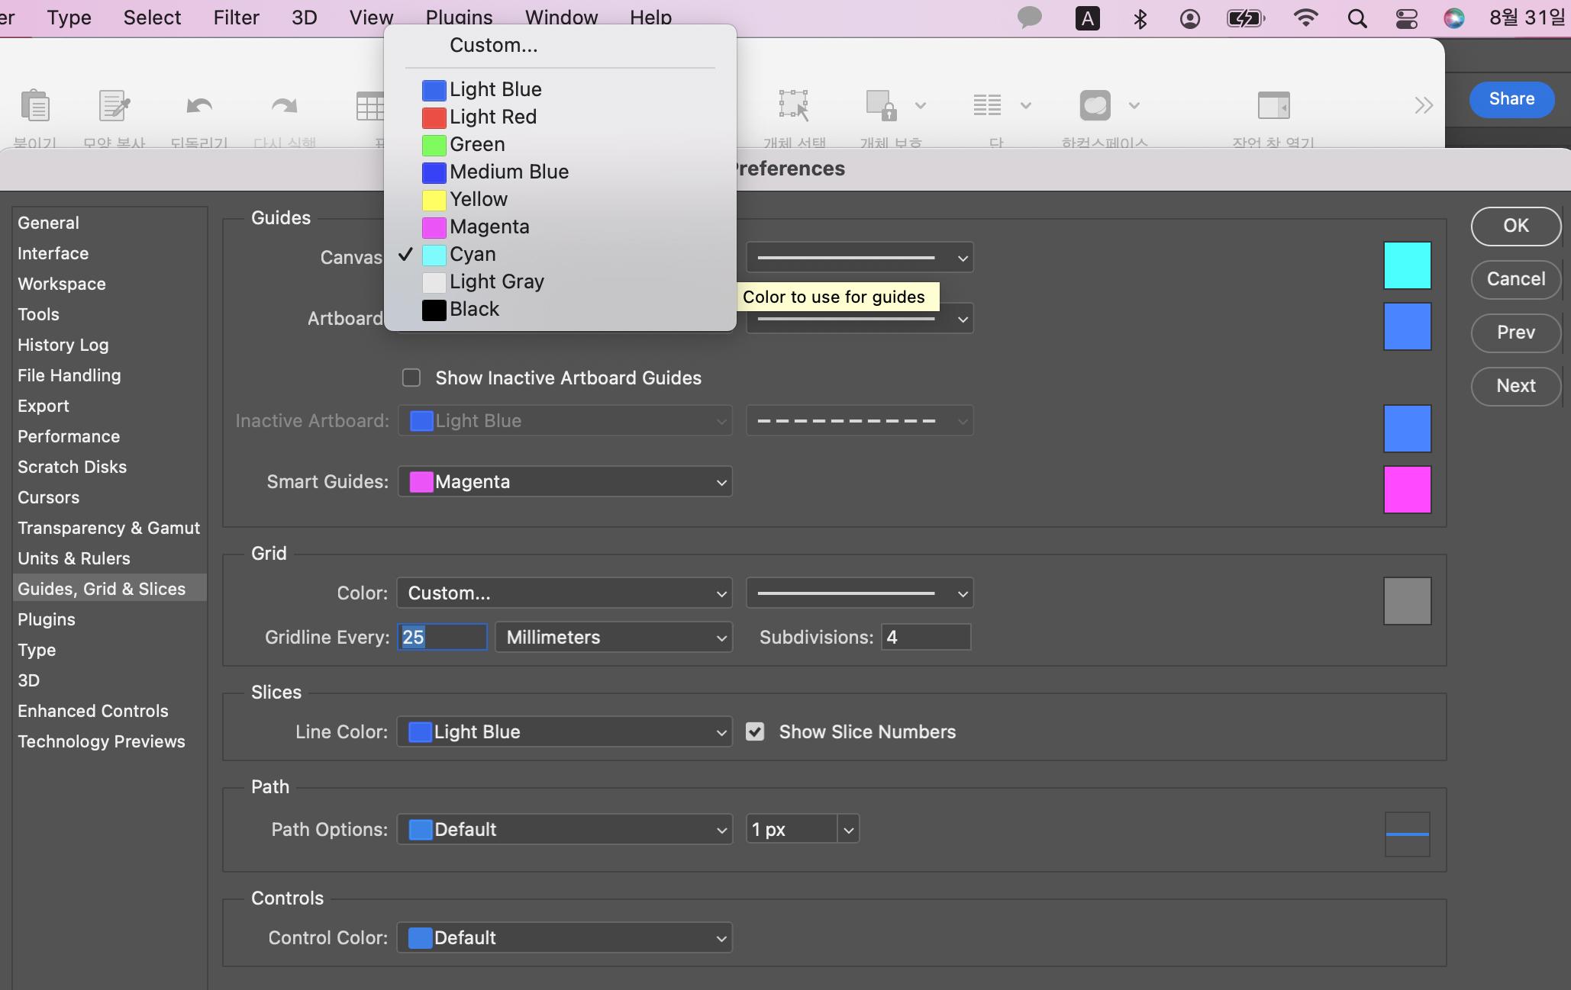Viewport: 1571px width, 990px height.
Task: Click the gray Grid color swatch
Action: point(1407,601)
